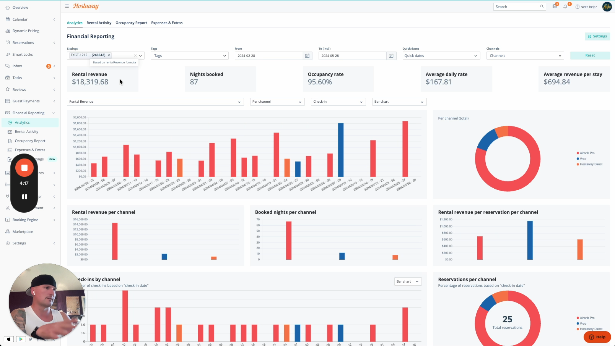This screenshot has width=615, height=346.
Task: Open the From date calendar picker icon
Action: coord(307,56)
